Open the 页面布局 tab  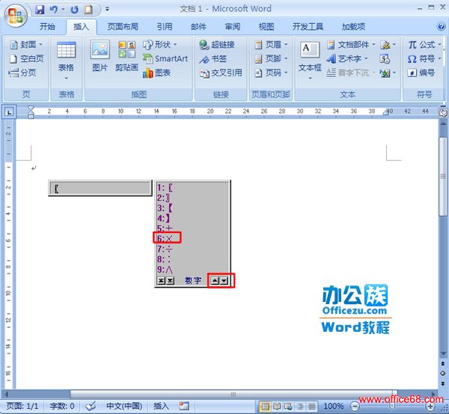point(123,27)
